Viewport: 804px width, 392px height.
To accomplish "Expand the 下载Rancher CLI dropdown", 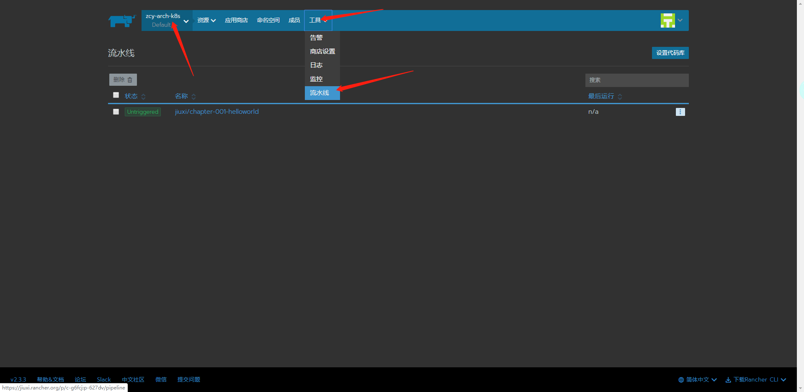I will click(756, 380).
